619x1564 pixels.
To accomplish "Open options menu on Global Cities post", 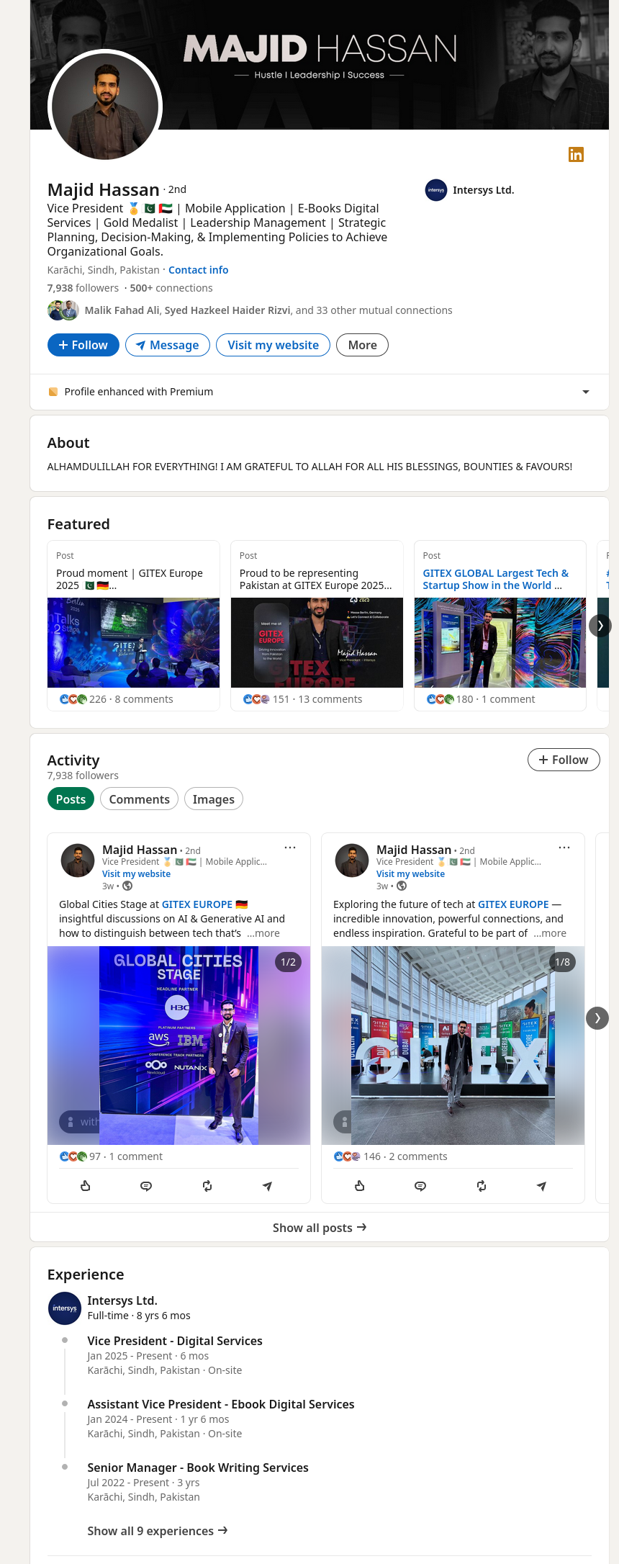I will click(290, 848).
